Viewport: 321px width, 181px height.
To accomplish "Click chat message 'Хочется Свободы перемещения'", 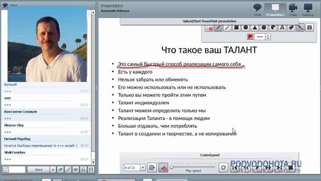I will pos(41,145).
